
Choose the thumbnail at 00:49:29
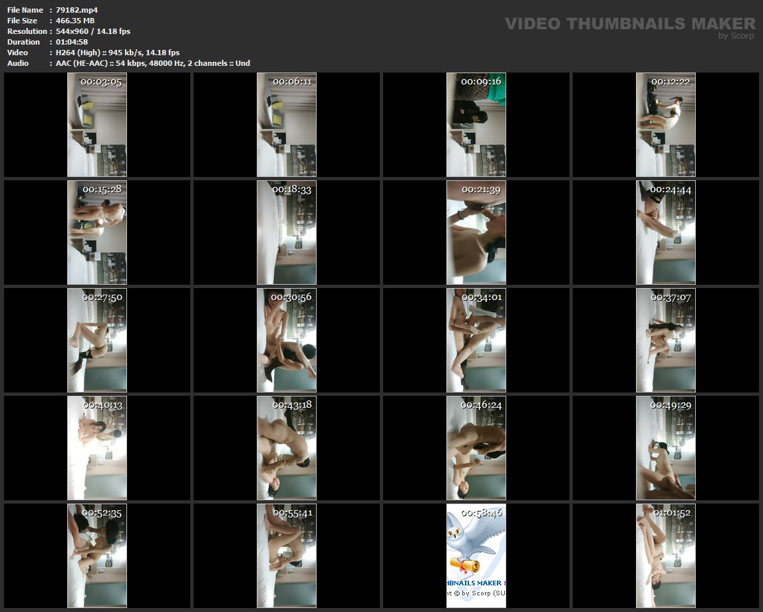(x=665, y=448)
